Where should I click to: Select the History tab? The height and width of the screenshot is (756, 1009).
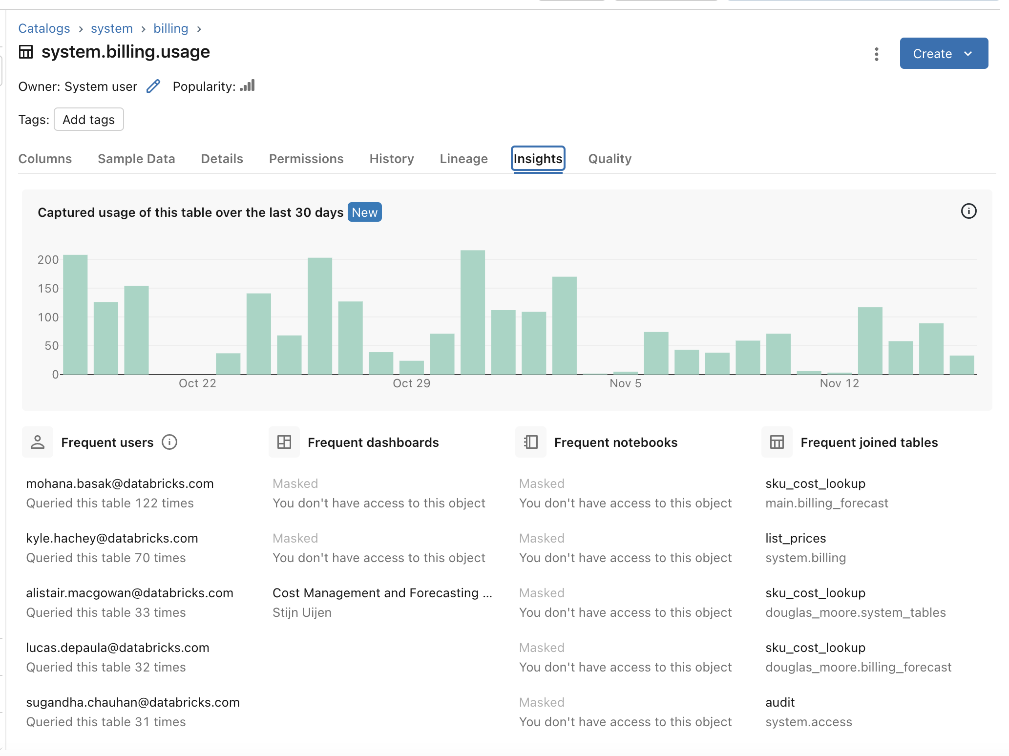(392, 159)
